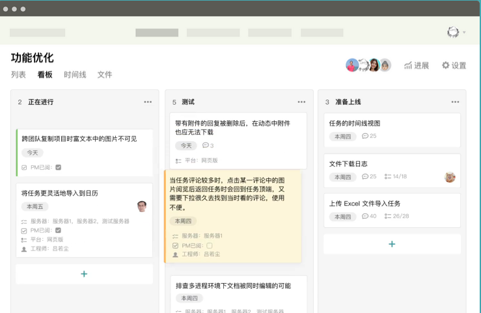Click the darker selected placeholder tab in top bar

(x=157, y=33)
